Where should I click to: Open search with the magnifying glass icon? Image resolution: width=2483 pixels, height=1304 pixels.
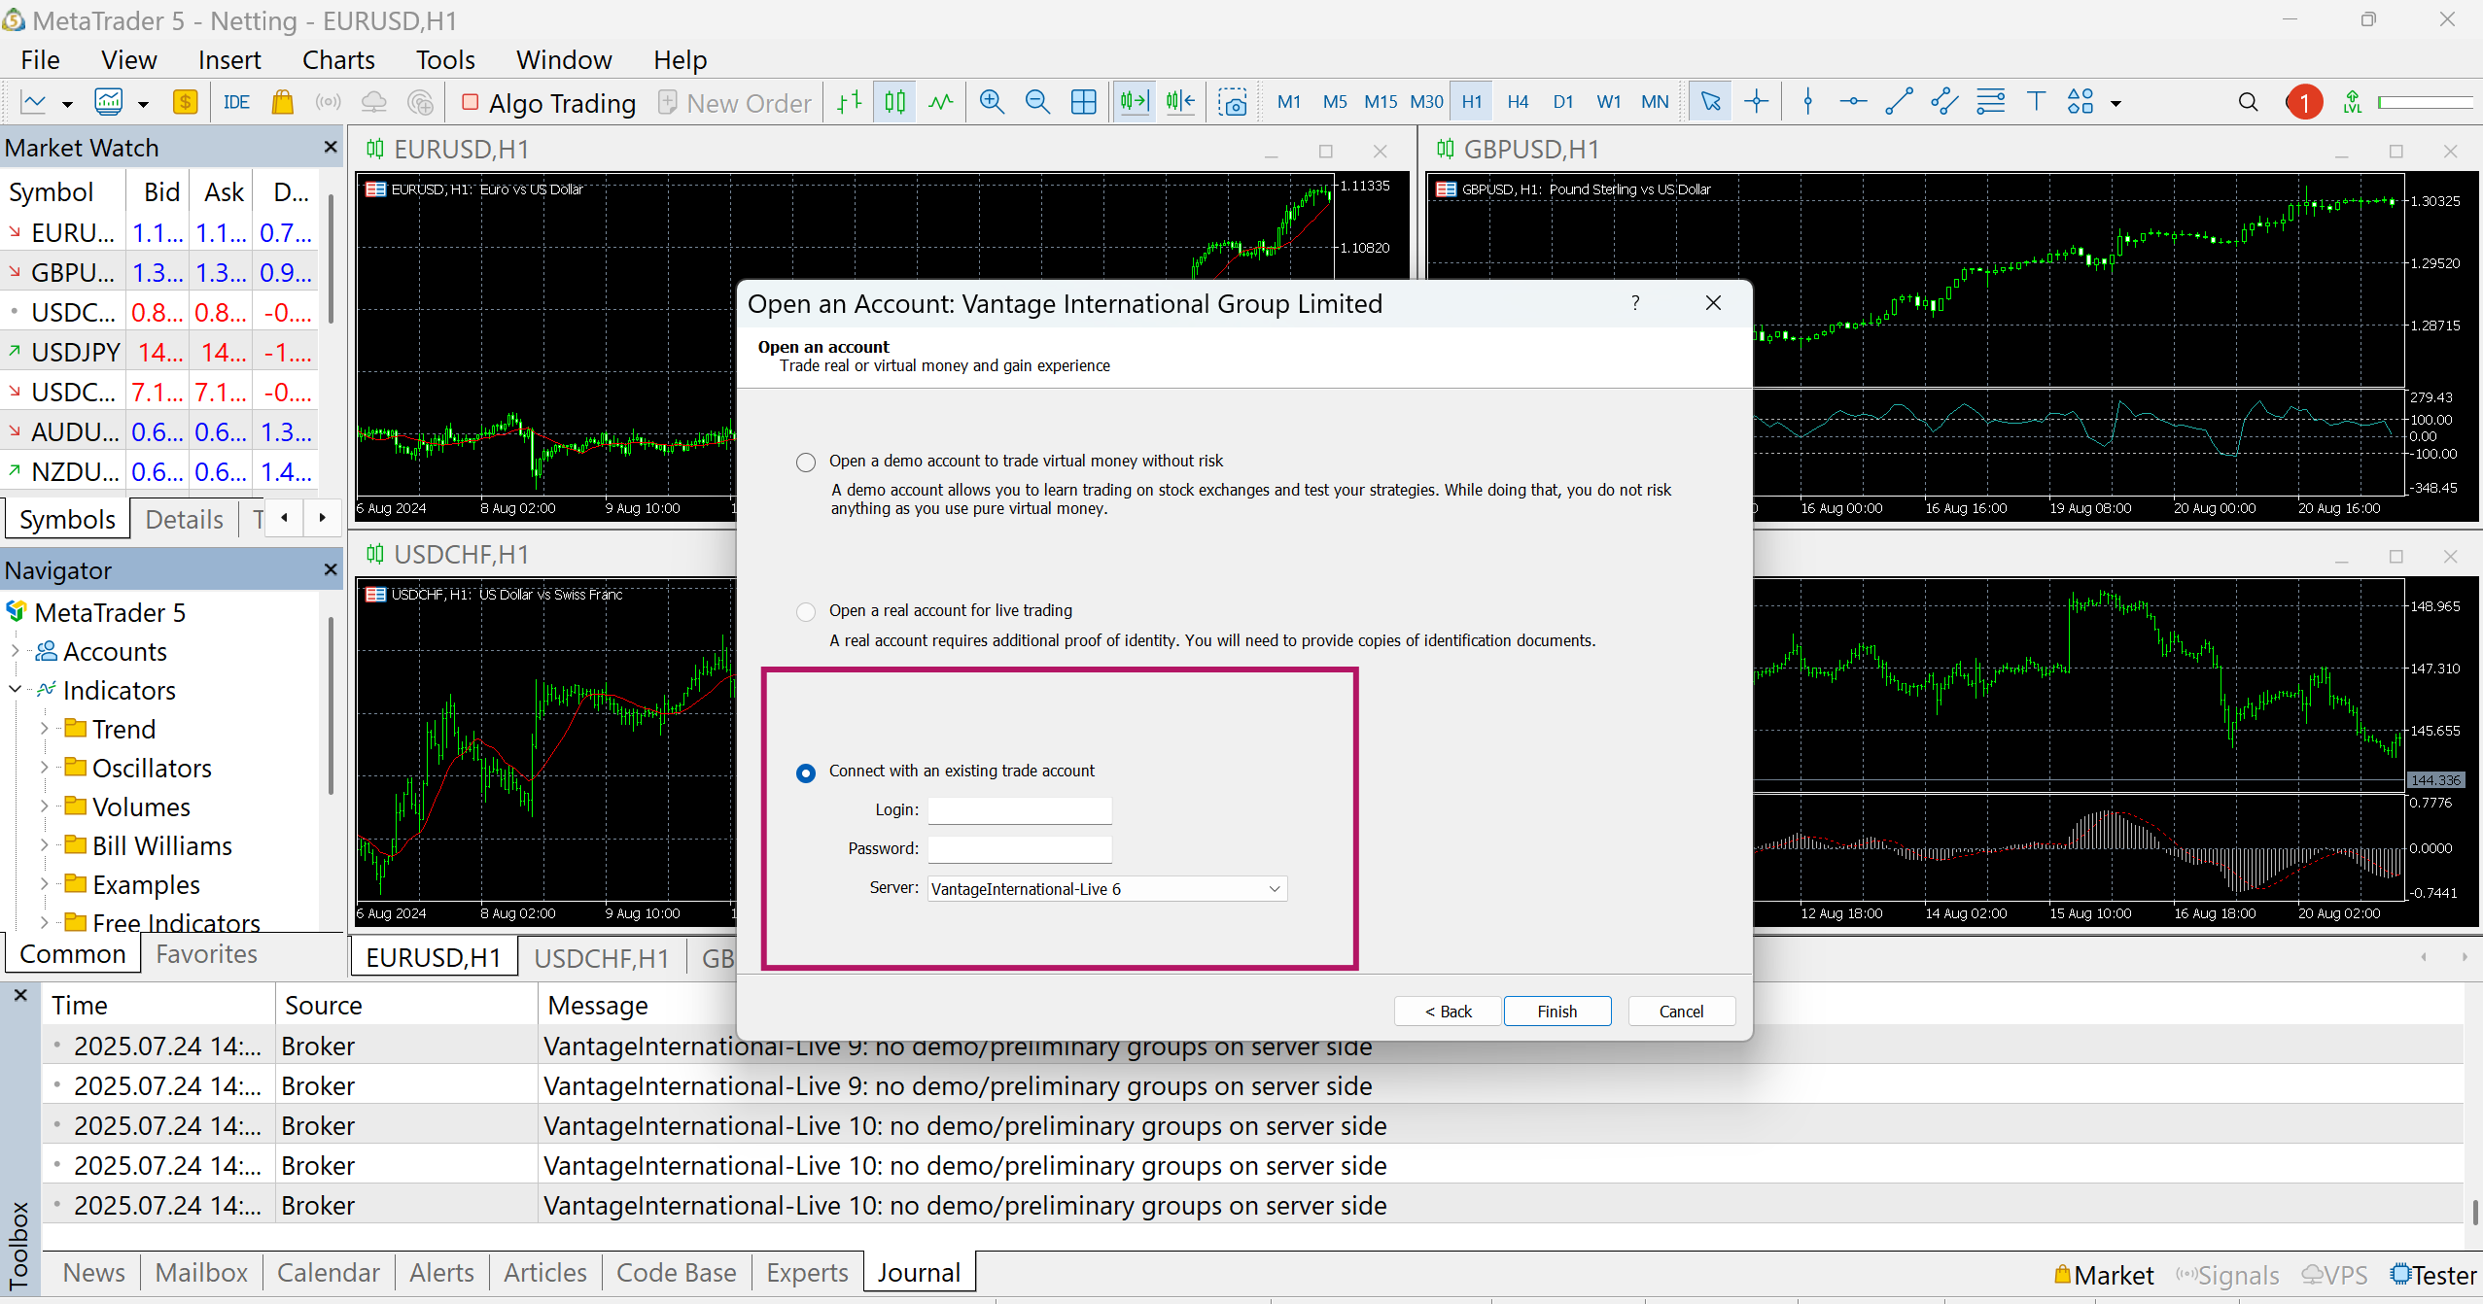click(x=2248, y=102)
